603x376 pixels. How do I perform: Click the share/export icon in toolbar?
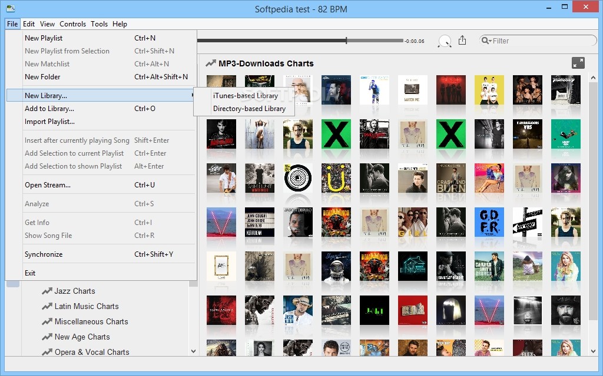462,41
